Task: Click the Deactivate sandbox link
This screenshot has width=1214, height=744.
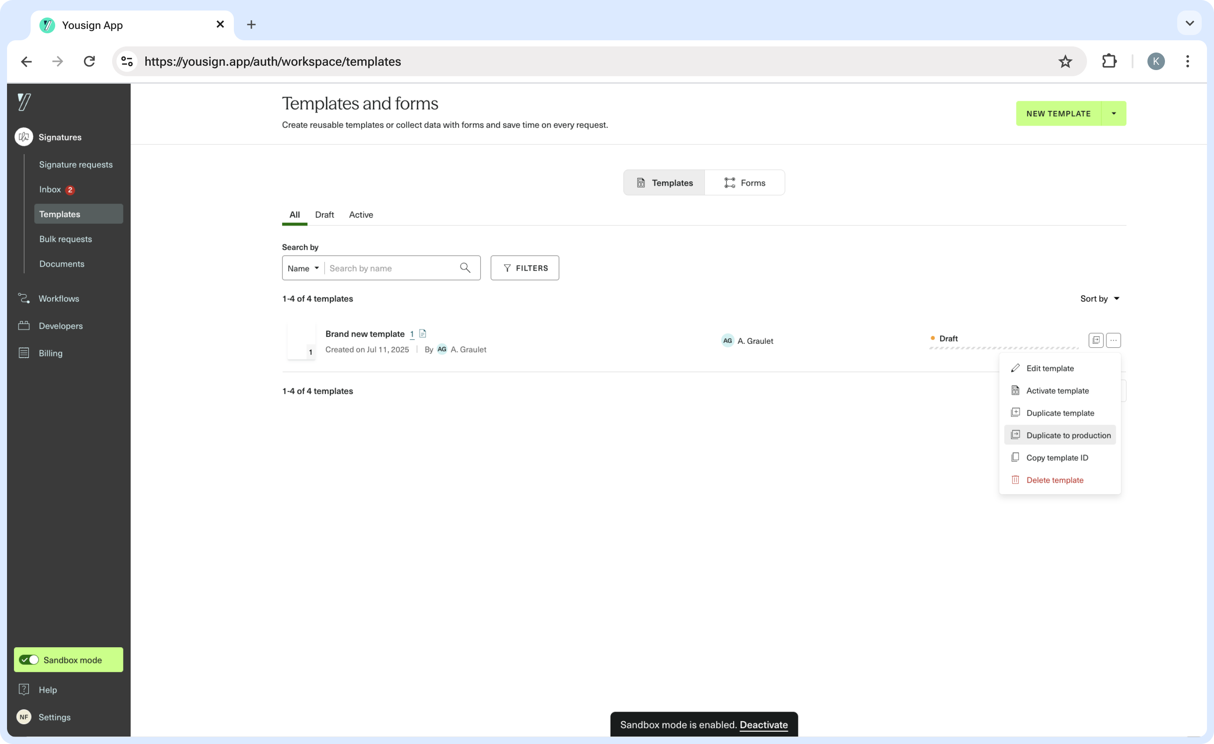Action: coord(763,724)
